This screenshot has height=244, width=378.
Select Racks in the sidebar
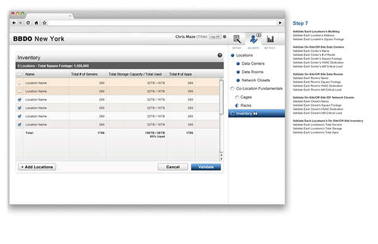tap(246, 106)
